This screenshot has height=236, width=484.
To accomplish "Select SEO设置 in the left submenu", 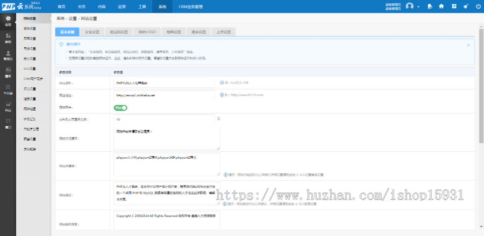I will point(30,69).
